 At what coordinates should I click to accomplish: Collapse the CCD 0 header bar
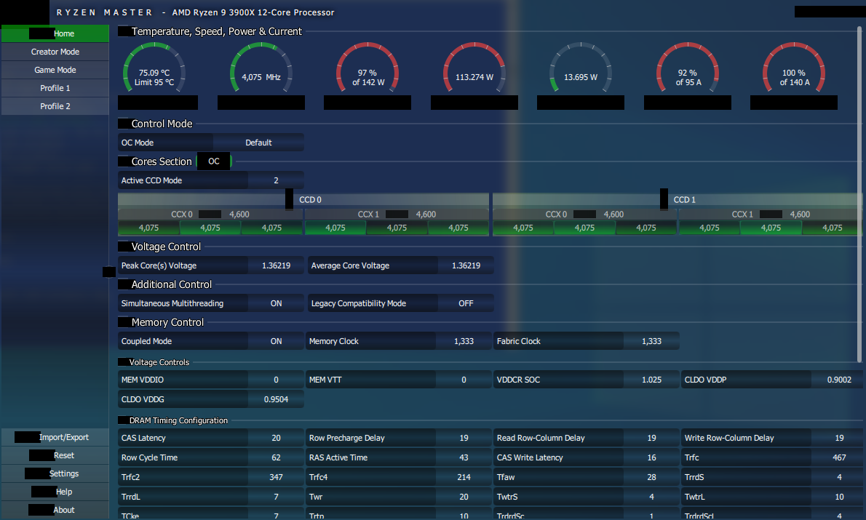coord(306,199)
